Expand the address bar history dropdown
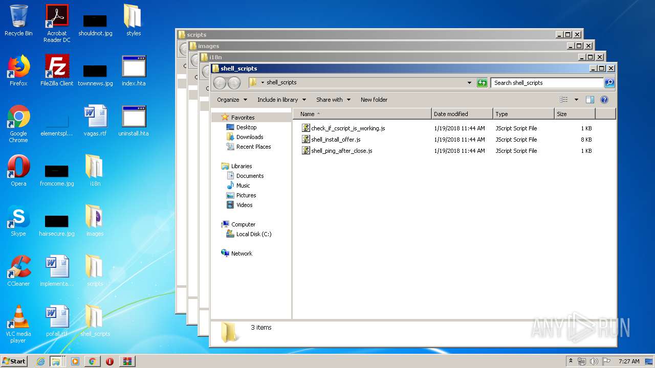 [x=469, y=83]
